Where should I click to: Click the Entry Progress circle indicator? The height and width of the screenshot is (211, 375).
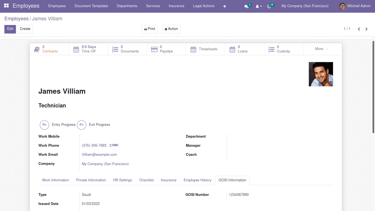click(44, 125)
